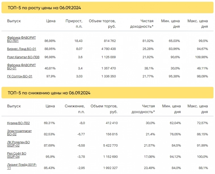Open the Фабрика ФАВОРИТ БО-01 bond link
215x174 pixels.
click(x=21, y=66)
